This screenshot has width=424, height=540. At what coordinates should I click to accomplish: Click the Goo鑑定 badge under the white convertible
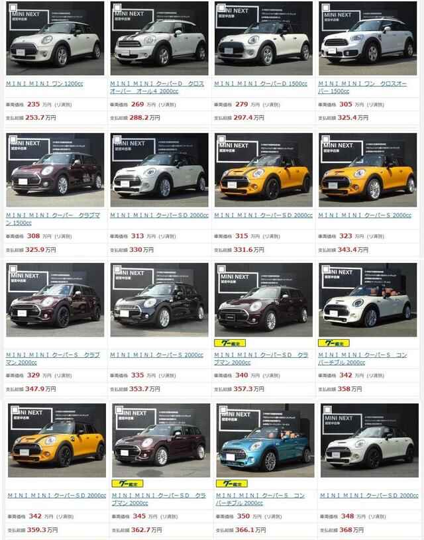[334, 343]
